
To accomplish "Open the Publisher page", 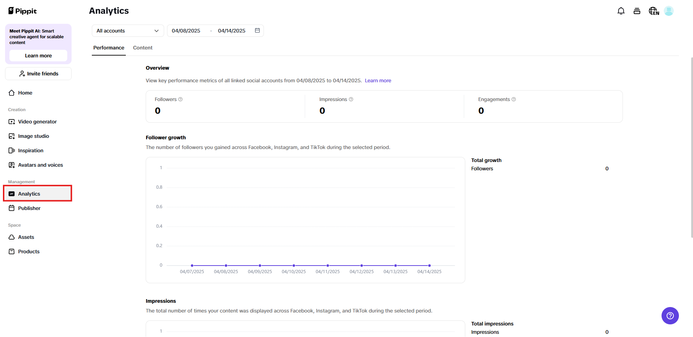I will pos(29,208).
